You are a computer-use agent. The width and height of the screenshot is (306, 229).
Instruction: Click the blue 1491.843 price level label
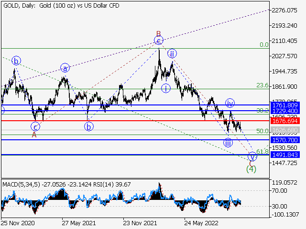click(x=285, y=155)
